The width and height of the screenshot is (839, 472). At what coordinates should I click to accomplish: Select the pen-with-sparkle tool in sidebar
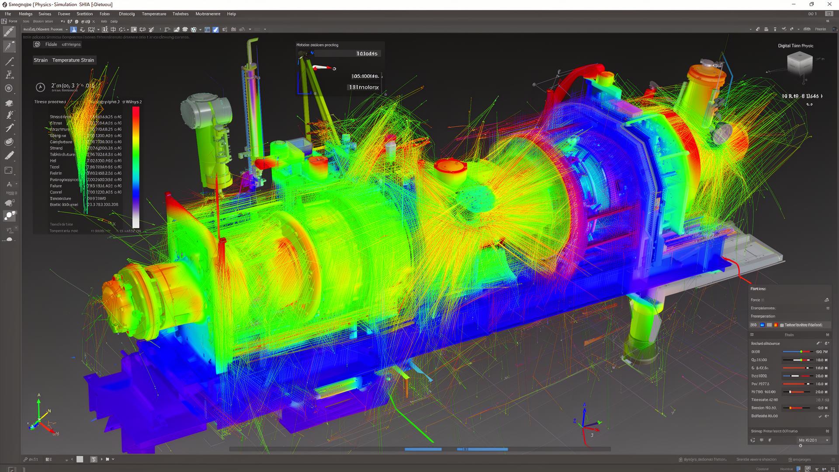[9, 46]
